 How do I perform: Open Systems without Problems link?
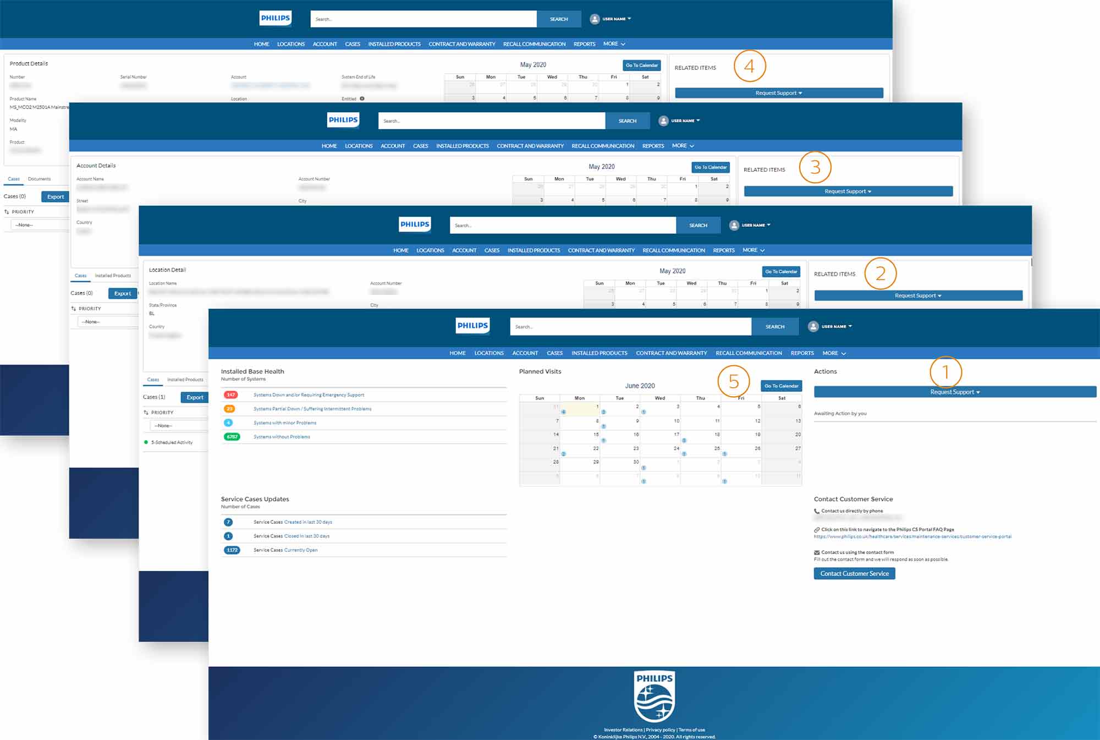(x=282, y=437)
